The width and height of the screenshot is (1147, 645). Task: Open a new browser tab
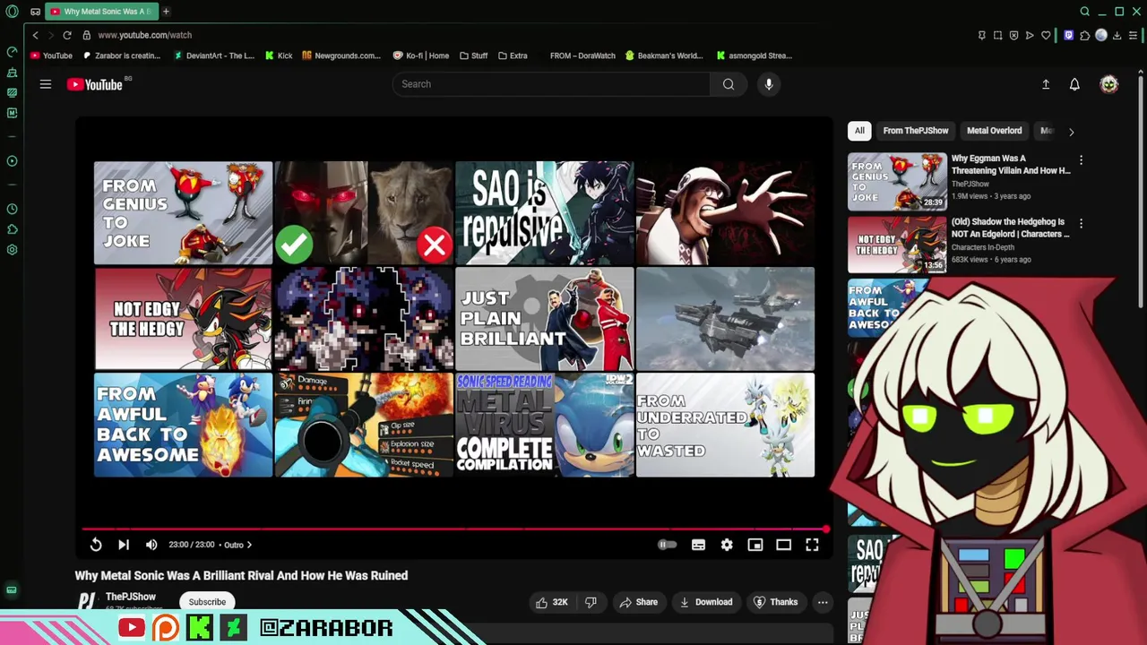(x=166, y=12)
